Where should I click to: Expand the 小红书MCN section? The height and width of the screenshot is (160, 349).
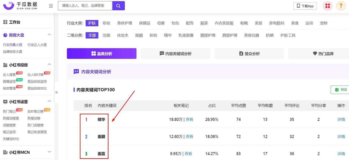[49, 152]
